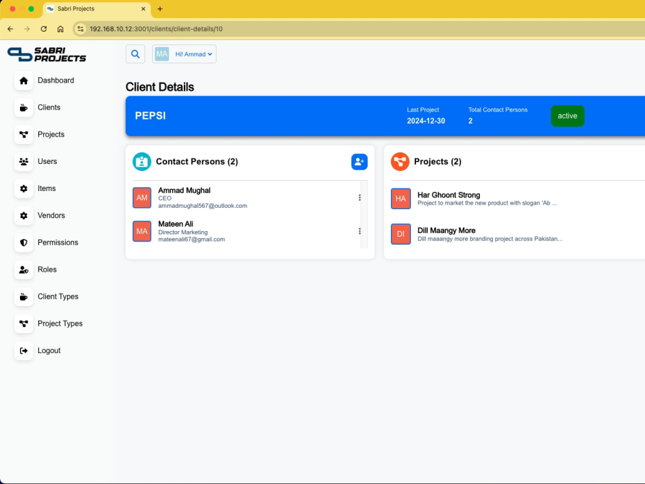Screen dimensions: 645x484
Task: Click email ammadmughal567@outlook.com
Action: point(203,206)
